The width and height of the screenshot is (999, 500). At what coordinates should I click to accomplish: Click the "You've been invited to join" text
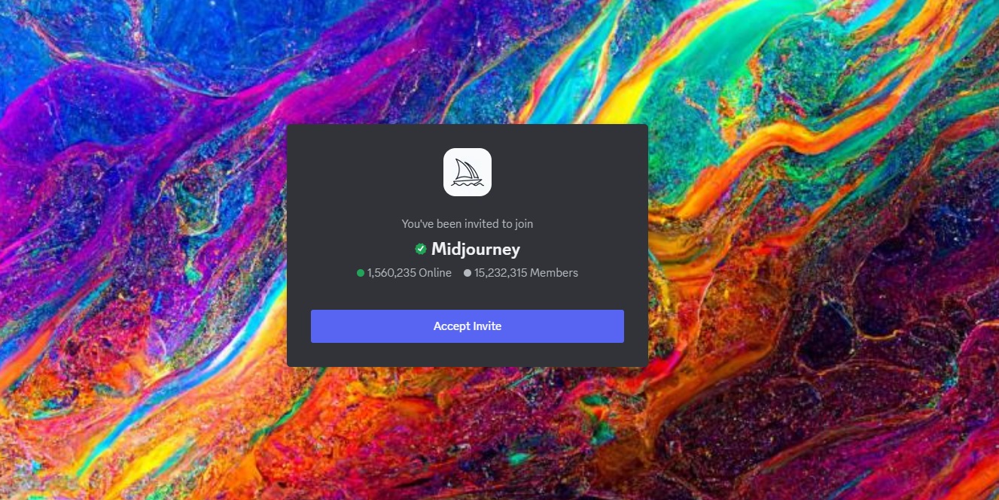click(467, 223)
